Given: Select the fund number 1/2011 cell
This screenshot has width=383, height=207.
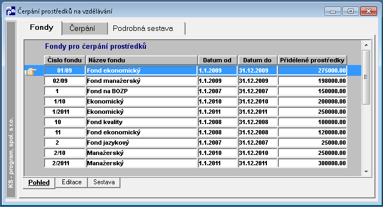Looking at the screenshot, I should point(65,112).
